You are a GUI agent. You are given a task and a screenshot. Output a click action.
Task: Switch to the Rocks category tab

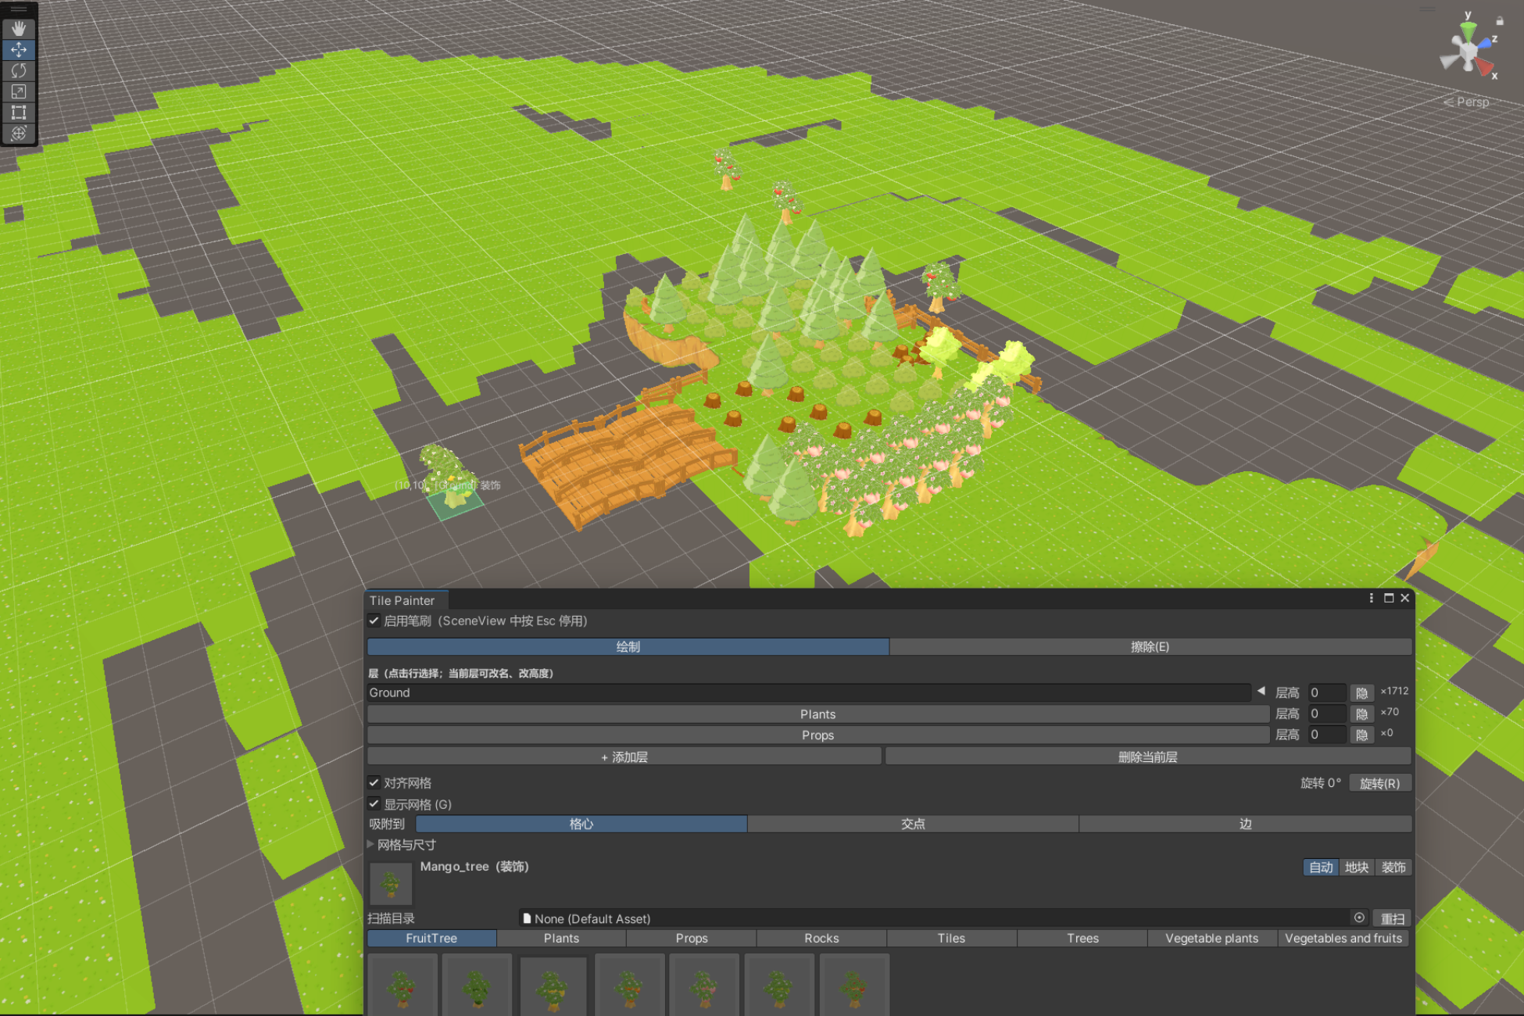click(821, 938)
